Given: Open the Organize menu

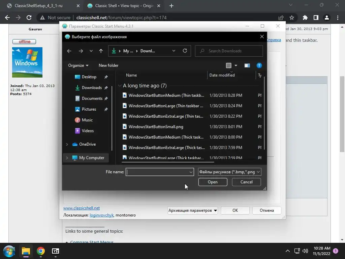Looking at the screenshot, I should click(78, 65).
